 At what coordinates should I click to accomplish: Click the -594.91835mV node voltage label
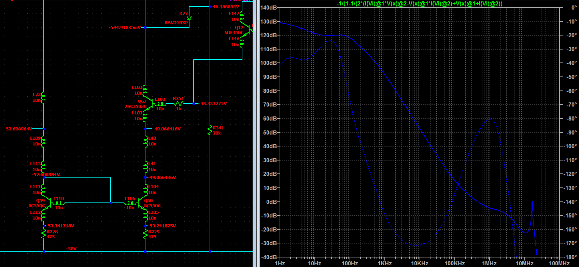(x=125, y=27)
